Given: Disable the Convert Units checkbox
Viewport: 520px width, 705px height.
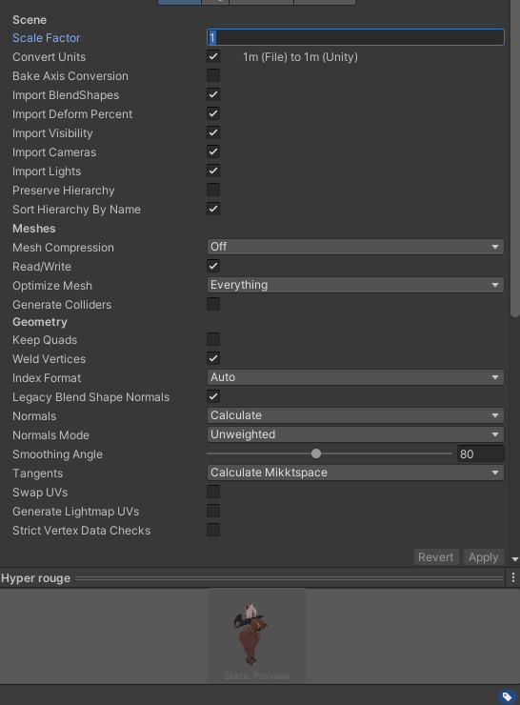Looking at the screenshot, I should 213,56.
